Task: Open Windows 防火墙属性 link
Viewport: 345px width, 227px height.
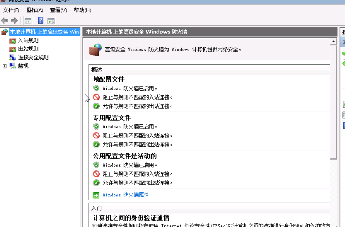Action: pyautogui.click(x=126, y=195)
